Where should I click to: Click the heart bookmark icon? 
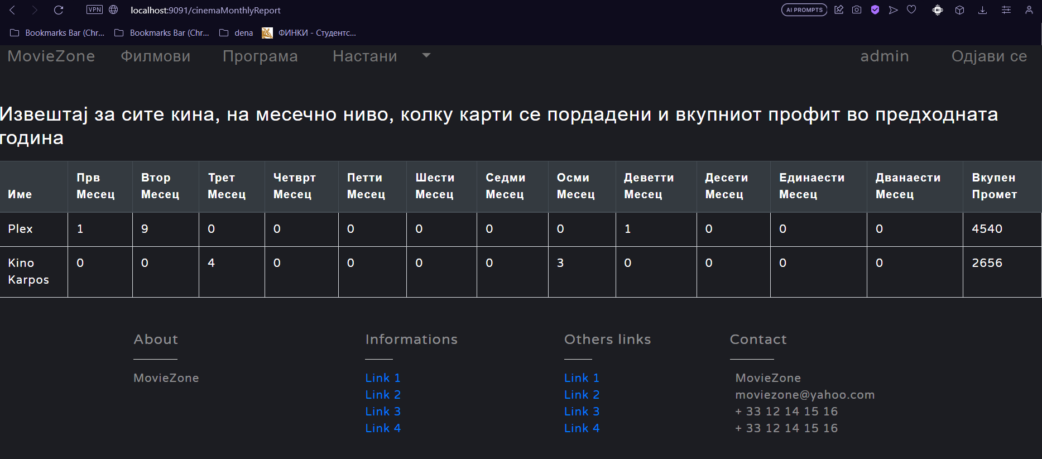point(911,10)
